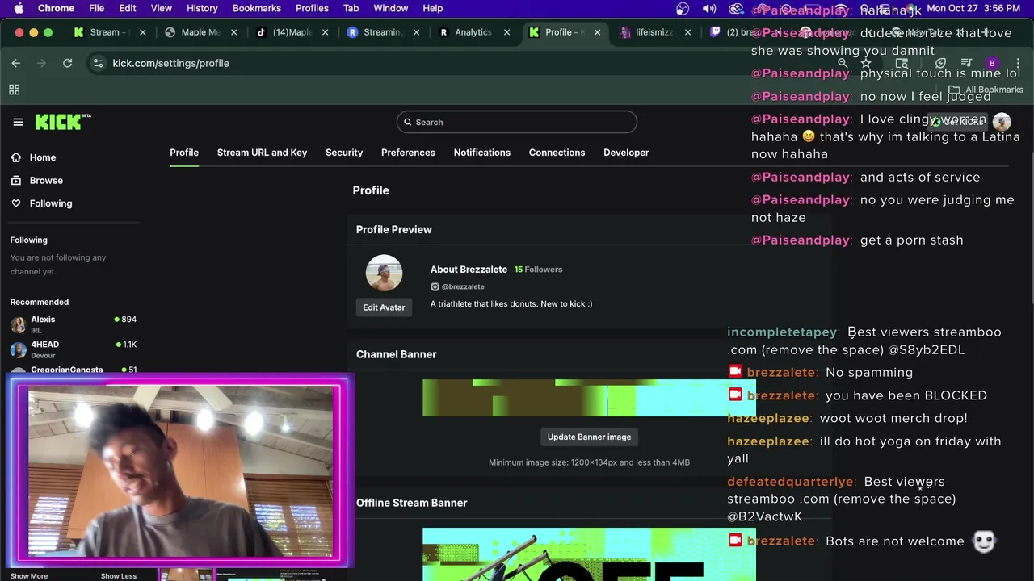Click the Instagram icon beside @brezzalete
This screenshot has width=1034, height=581.
click(x=435, y=286)
